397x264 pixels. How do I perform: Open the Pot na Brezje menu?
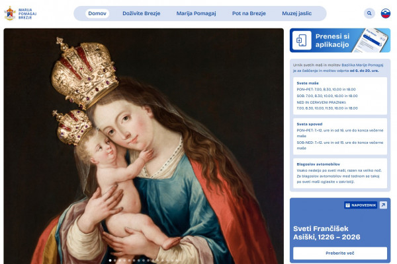click(x=249, y=13)
